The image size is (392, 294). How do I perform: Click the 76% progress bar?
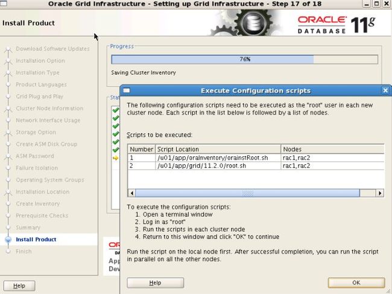pos(244,59)
